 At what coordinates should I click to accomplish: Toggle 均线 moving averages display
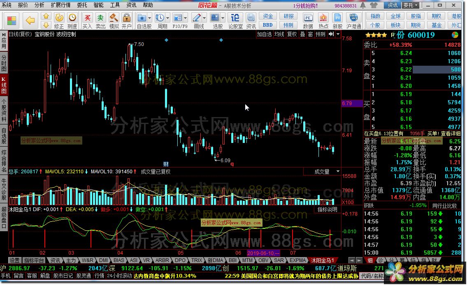279,34
